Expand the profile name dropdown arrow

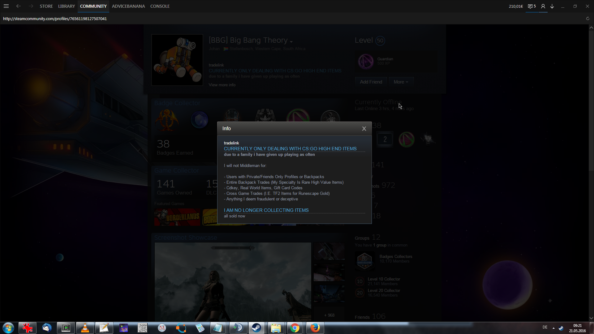291,41
